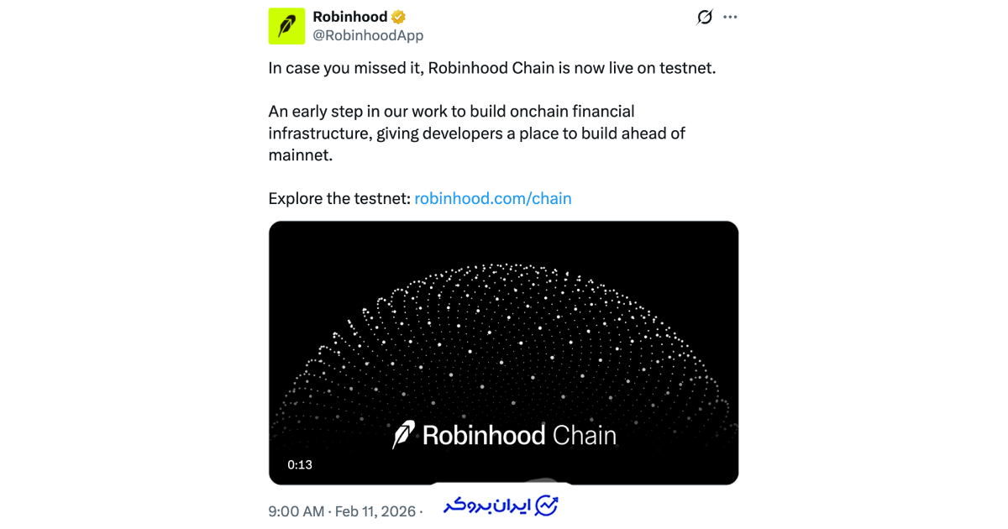Open the Robinhood profile avatar
The image size is (1008, 529).
[x=286, y=26]
